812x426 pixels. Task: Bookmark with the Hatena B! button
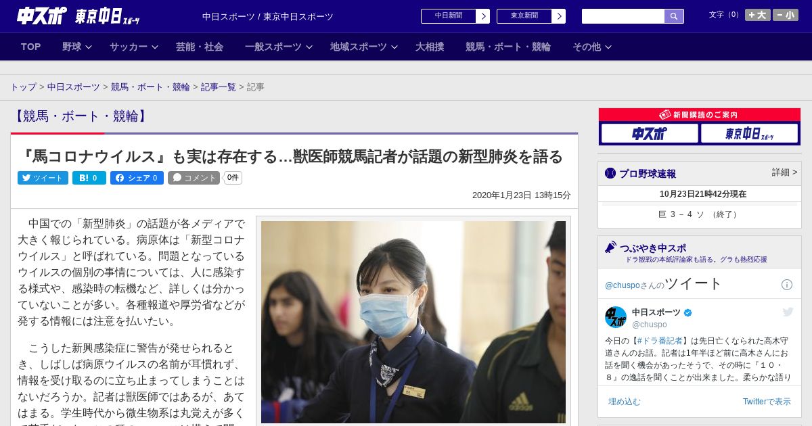coord(88,178)
